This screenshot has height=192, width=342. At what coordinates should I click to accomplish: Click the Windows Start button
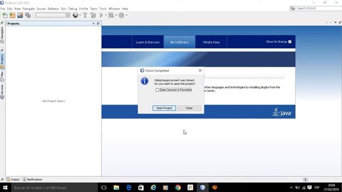click(x=5, y=187)
